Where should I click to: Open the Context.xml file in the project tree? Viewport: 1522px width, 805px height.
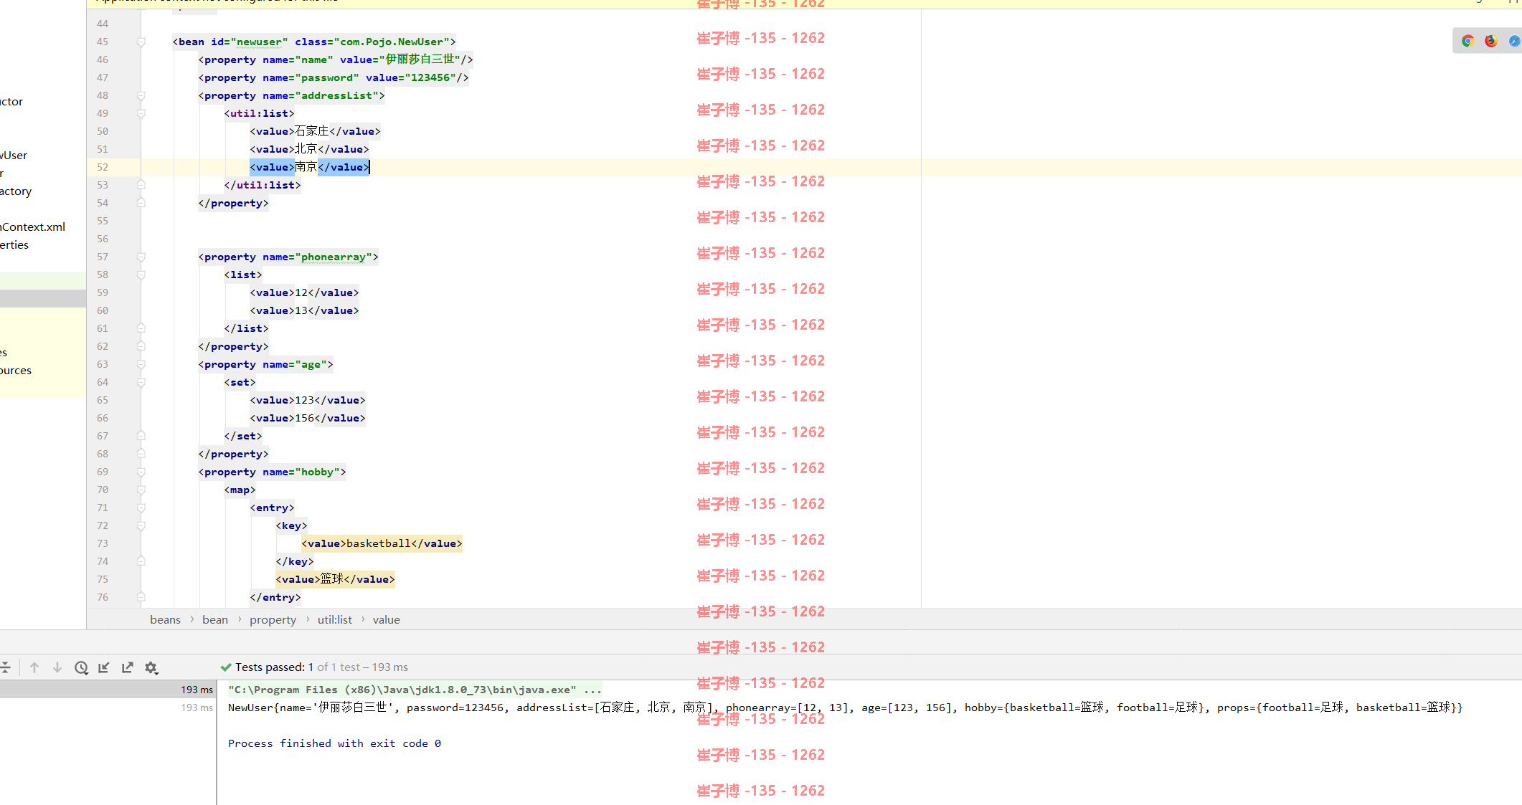pos(33,227)
